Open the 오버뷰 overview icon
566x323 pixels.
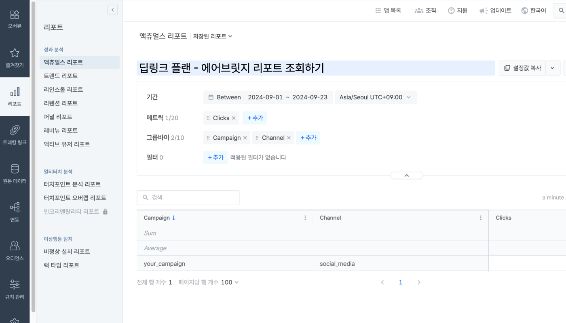point(15,15)
